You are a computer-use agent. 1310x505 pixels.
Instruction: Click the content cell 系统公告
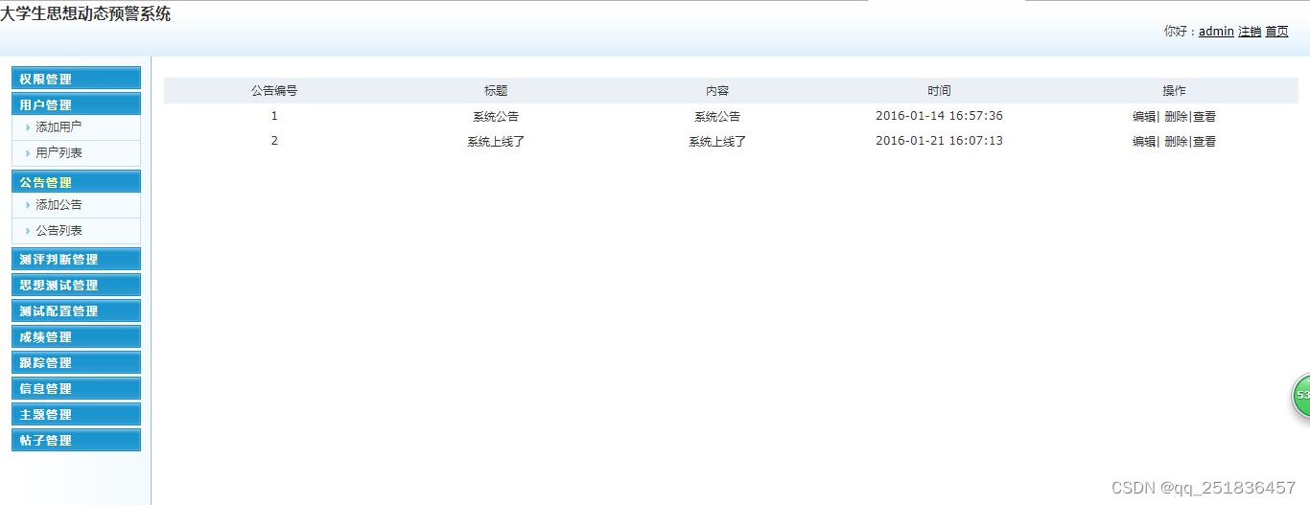tap(717, 116)
